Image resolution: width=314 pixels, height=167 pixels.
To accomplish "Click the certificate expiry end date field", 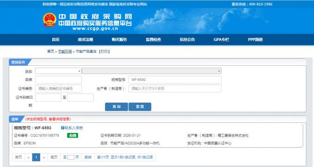I will 80,98.
